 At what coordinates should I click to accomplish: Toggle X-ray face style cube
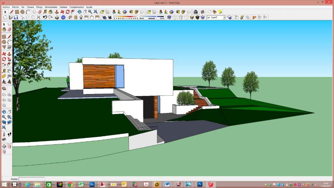169,17
